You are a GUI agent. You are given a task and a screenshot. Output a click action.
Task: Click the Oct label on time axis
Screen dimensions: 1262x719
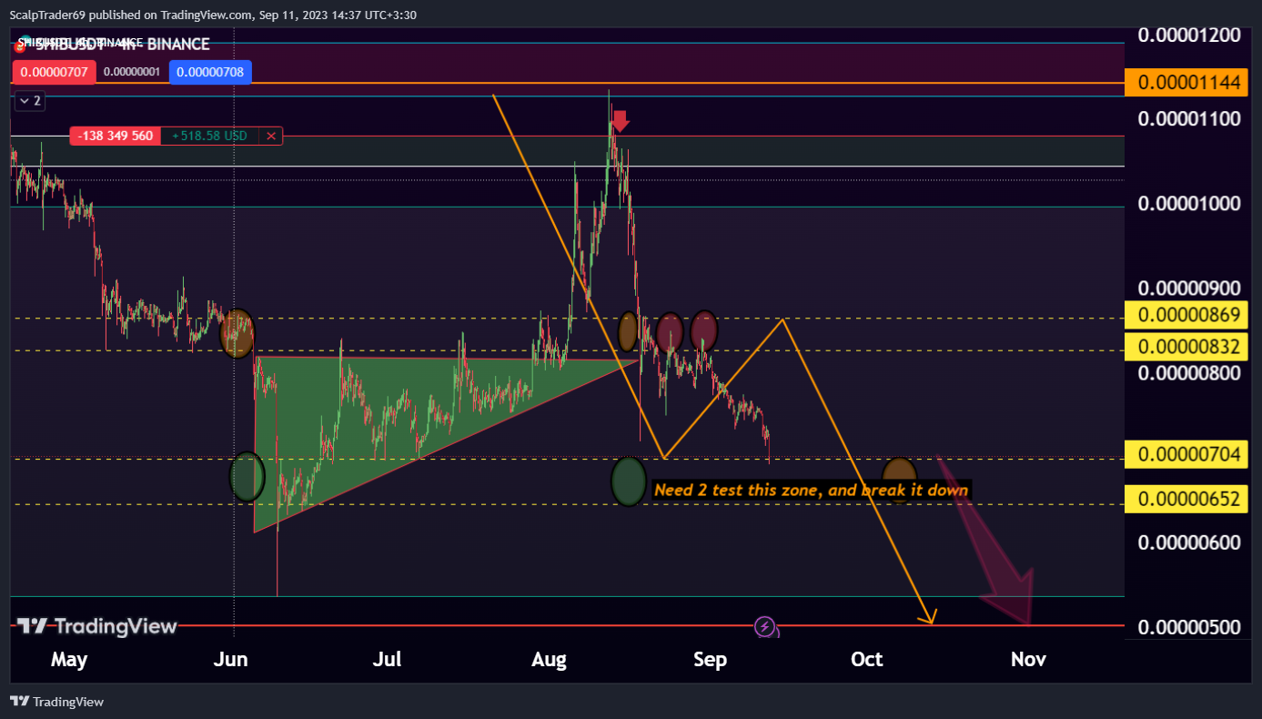pyautogui.click(x=866, y=659)
